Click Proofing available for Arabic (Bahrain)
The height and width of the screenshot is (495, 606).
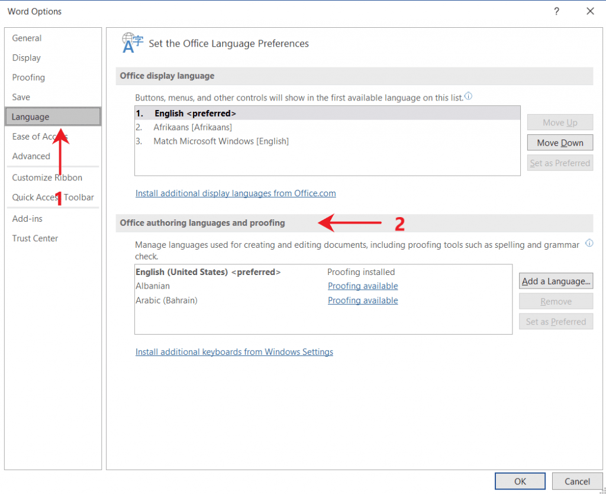click(x=363, y=300)
